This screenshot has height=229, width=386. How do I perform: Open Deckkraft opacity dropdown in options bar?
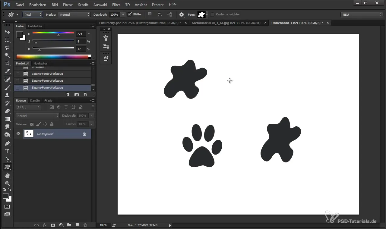[123, 14]
